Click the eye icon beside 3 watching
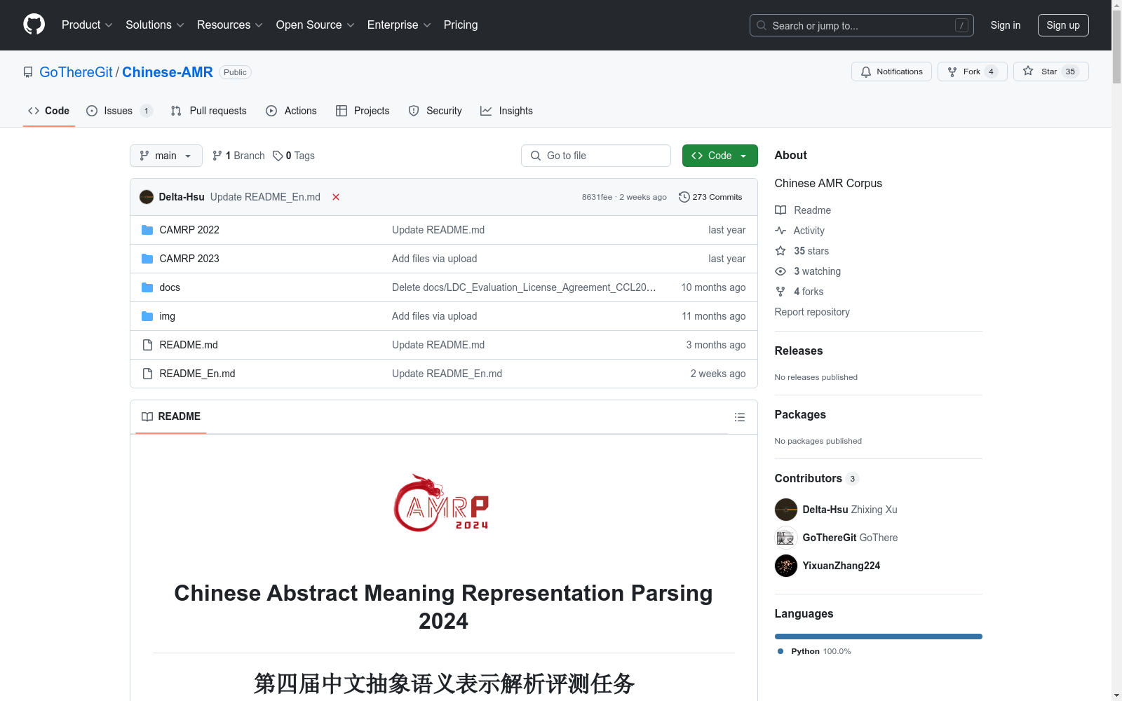Viewport: 1122px width, 701px height. pyautogui.click(x=780, y=271)
